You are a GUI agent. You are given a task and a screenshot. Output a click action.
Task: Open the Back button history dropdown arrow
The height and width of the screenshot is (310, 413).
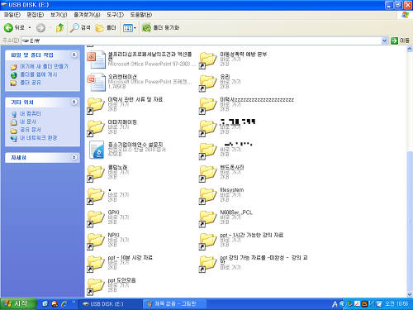(x=30, y=27)
